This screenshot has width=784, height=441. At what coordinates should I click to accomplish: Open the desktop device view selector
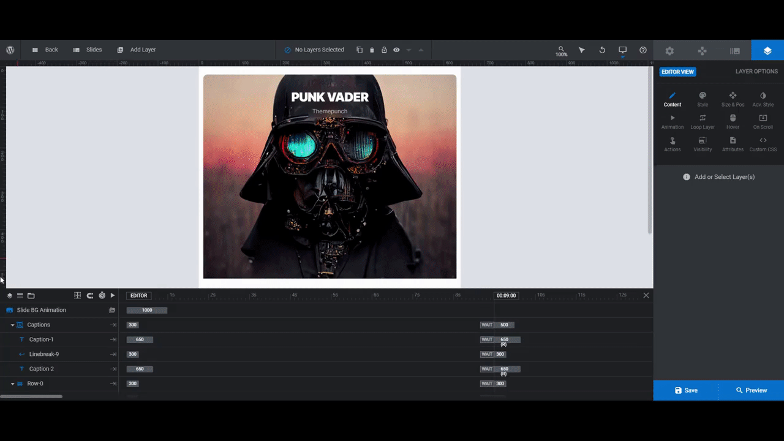point(622,50)
